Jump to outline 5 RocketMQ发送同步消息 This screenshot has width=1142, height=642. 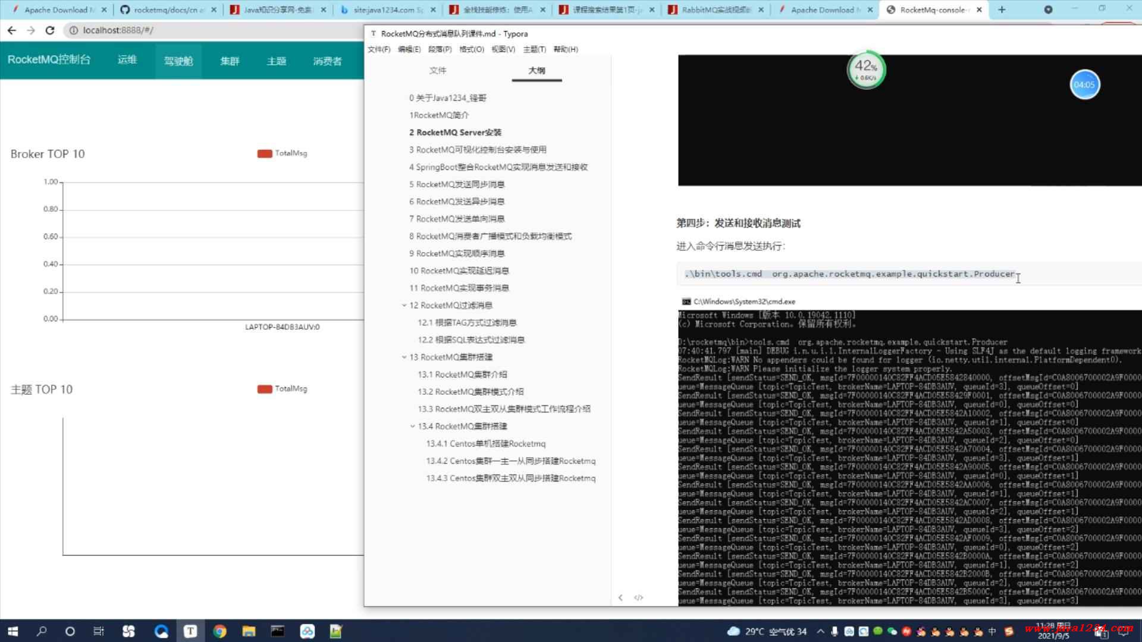[457, 184]
